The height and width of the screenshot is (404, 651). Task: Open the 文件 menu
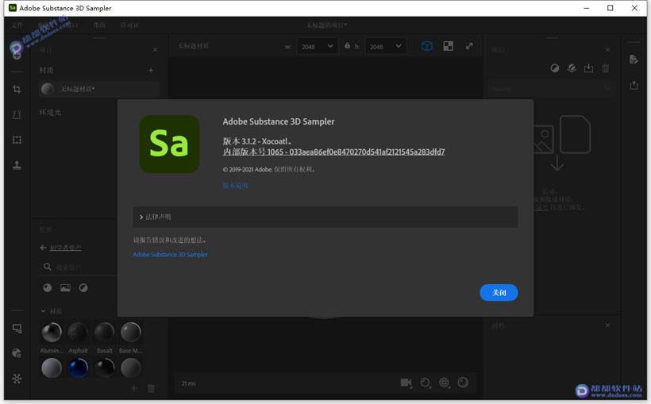17,25
